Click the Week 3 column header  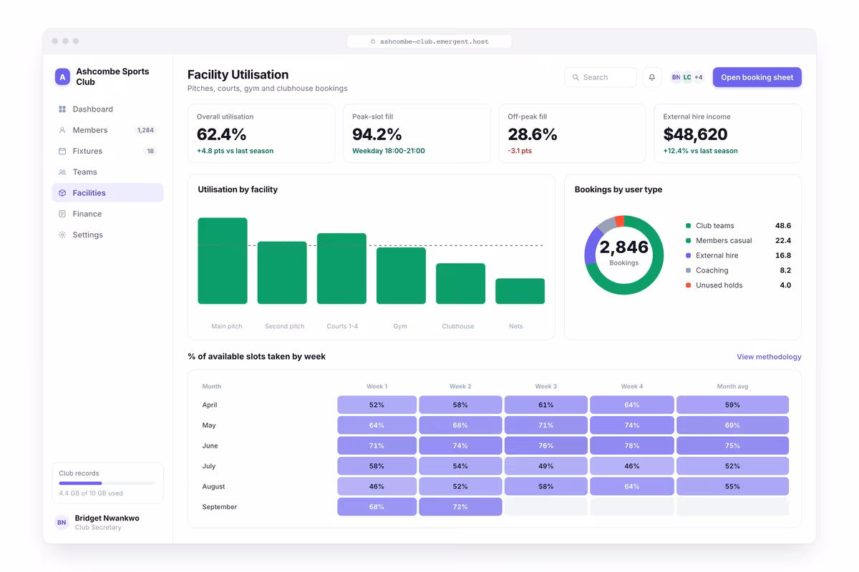(546, 386)
